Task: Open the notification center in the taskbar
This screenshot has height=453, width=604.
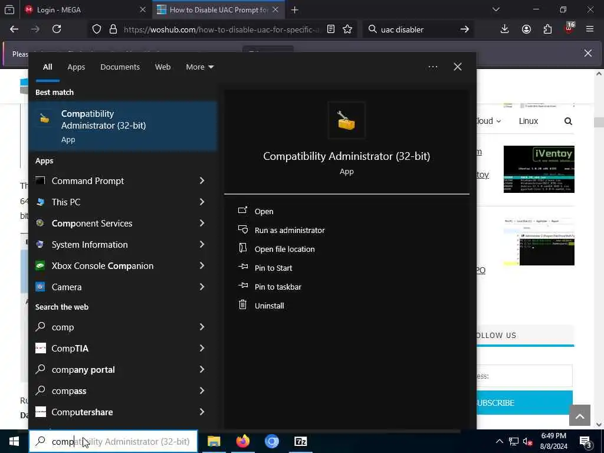Action: [586, 441]
